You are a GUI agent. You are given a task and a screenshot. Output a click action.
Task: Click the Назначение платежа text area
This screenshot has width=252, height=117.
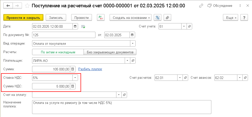tap(122, 107)
